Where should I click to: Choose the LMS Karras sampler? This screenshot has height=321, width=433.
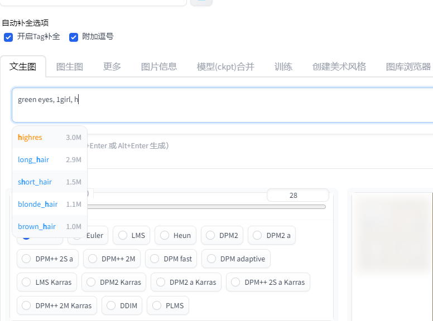tap(47, 282)
